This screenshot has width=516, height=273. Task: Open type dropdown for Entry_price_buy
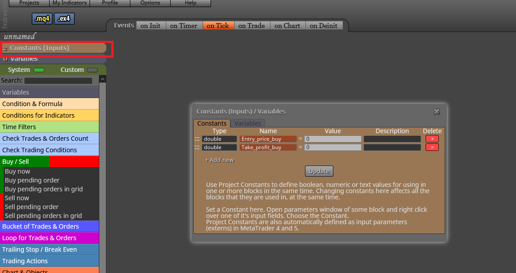point(219,139)
